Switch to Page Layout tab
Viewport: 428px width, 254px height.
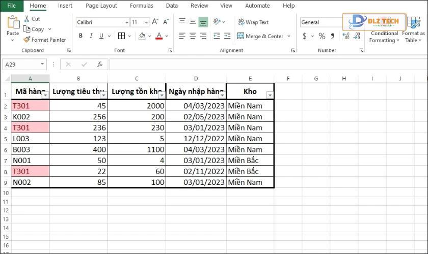(x=101, y=6)
